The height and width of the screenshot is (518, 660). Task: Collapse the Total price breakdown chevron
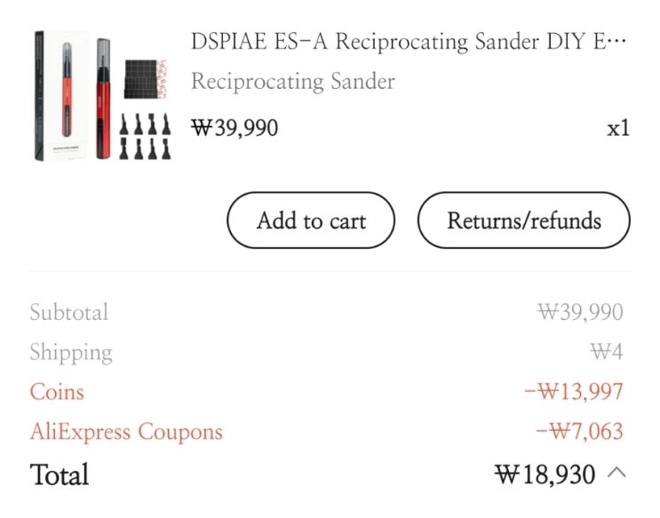click(x=616, y=473)
